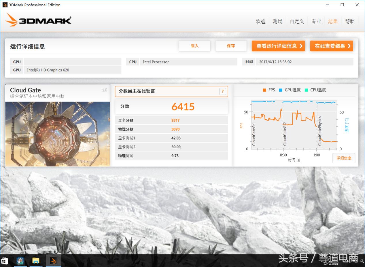The width and height of the screenshot is (365, 267).
Task: Click 查看运行详细信息 orange button
Action: tap(278, 46)
